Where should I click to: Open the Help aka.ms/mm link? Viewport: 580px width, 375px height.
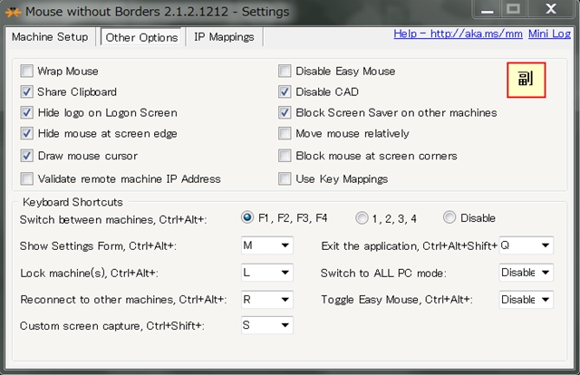click(x=458, y=34)
